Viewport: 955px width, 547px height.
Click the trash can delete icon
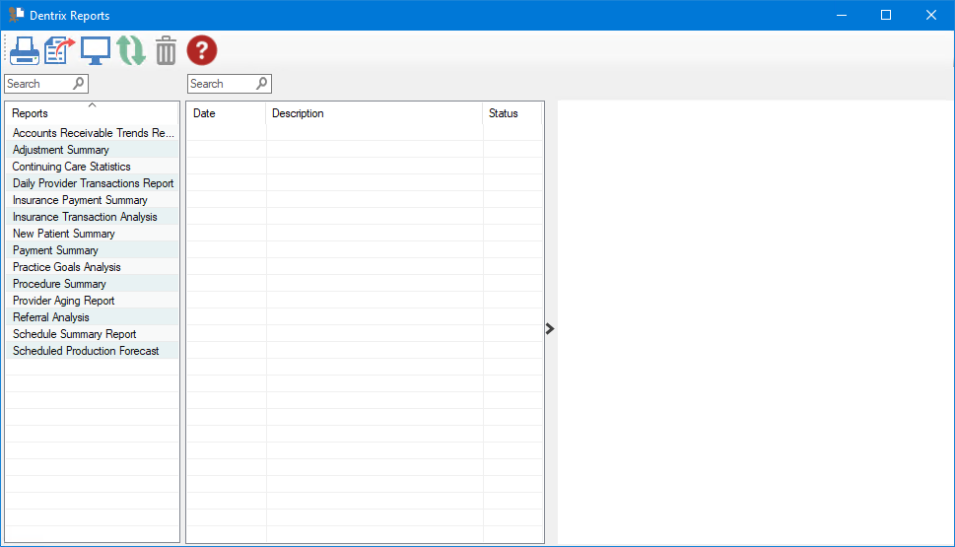point(166,50)
